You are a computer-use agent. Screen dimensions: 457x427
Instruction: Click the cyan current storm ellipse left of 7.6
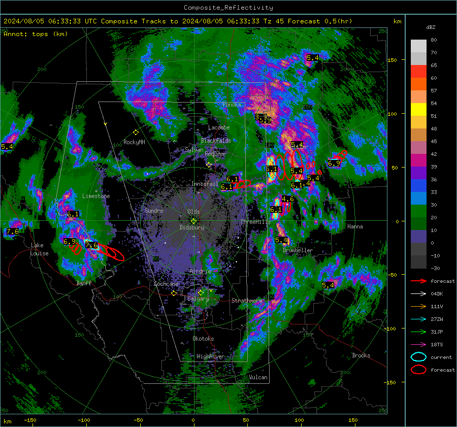point(91,245)
